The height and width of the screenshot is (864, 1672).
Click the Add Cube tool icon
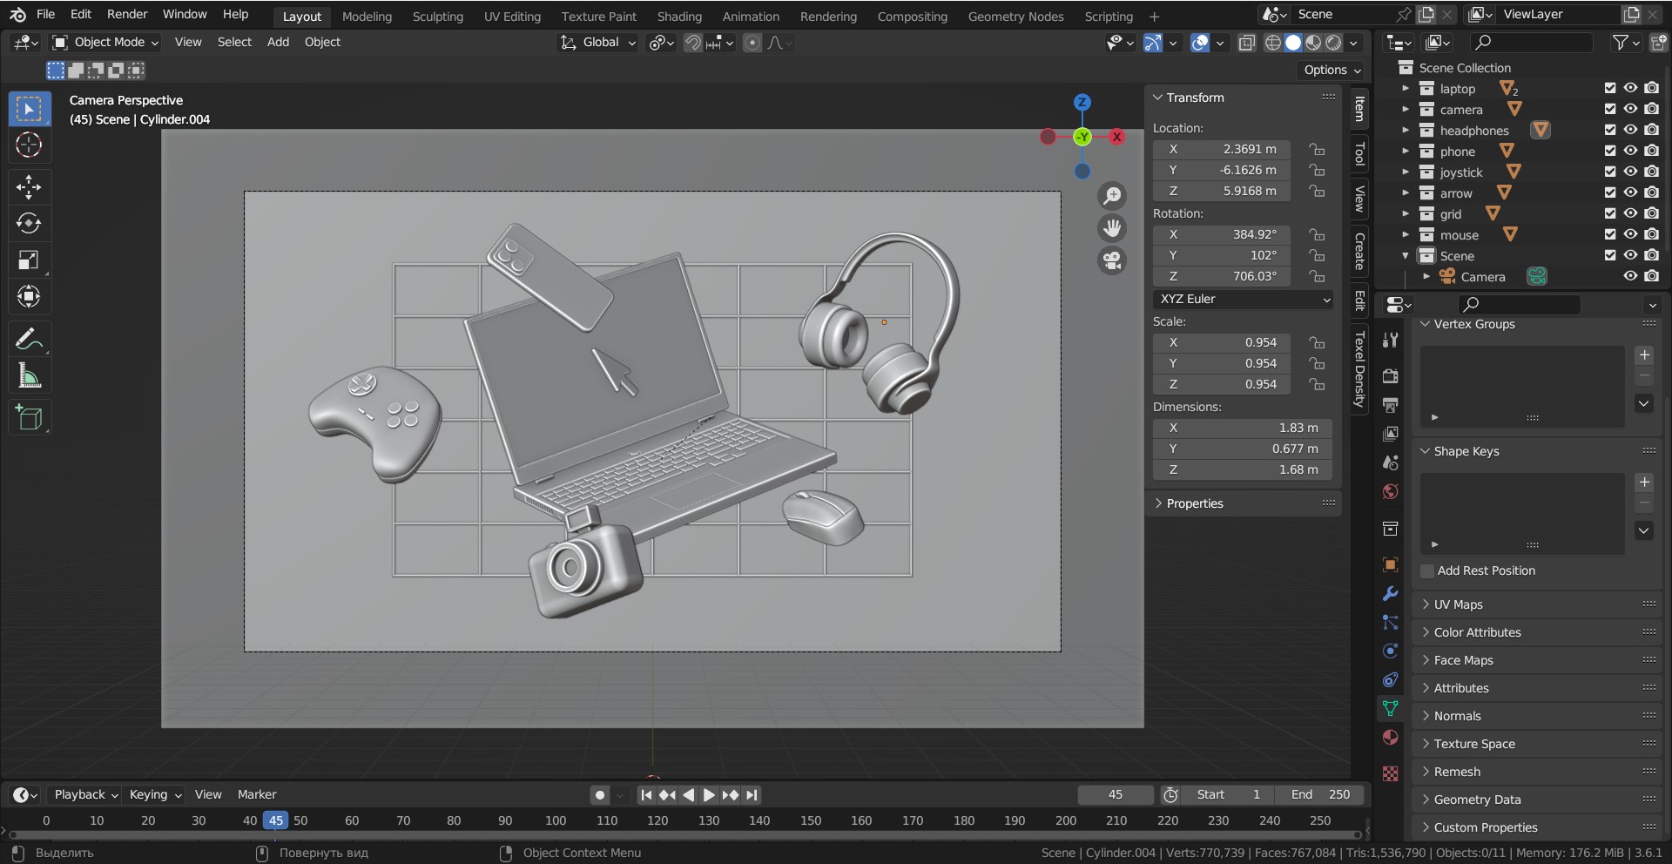(29, 418)
